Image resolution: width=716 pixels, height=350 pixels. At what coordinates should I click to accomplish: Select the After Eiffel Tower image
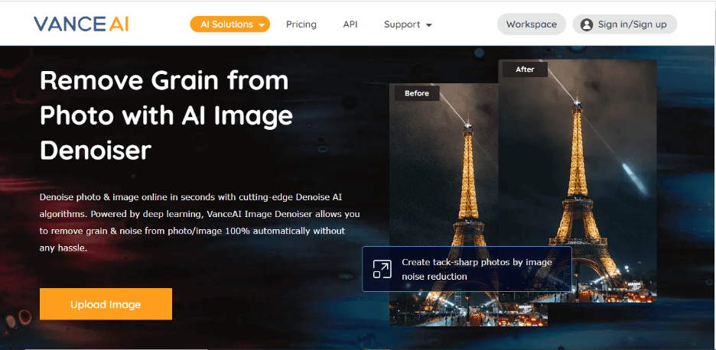(x=578, y=181)
